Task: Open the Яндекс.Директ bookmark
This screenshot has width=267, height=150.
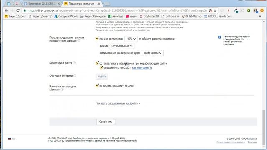Action: point(15,16)
